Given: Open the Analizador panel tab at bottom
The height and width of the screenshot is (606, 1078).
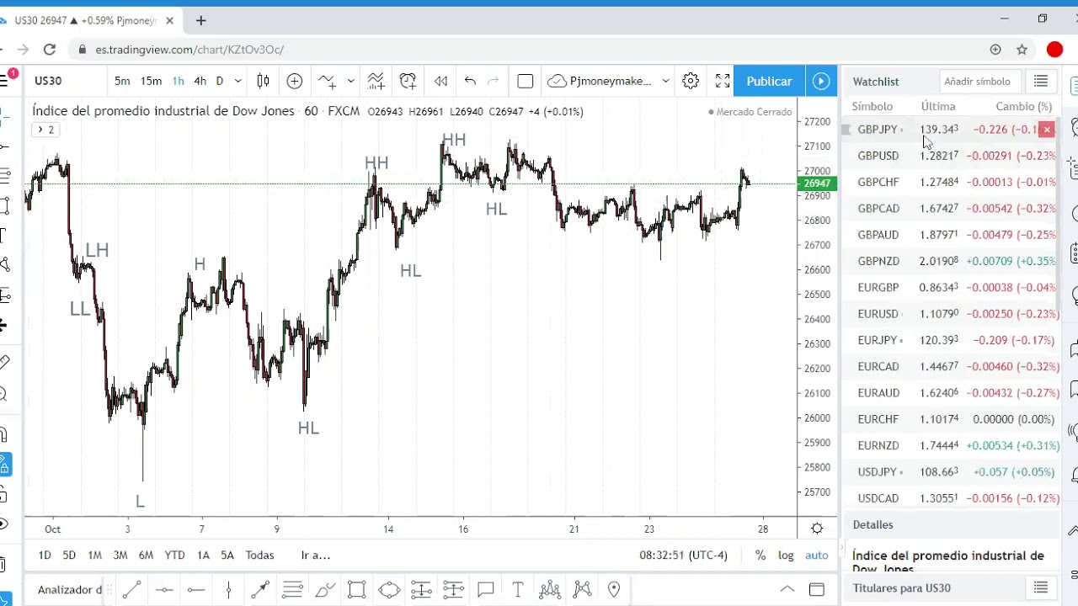Looking at the screenshot, I should coord(69,589).
